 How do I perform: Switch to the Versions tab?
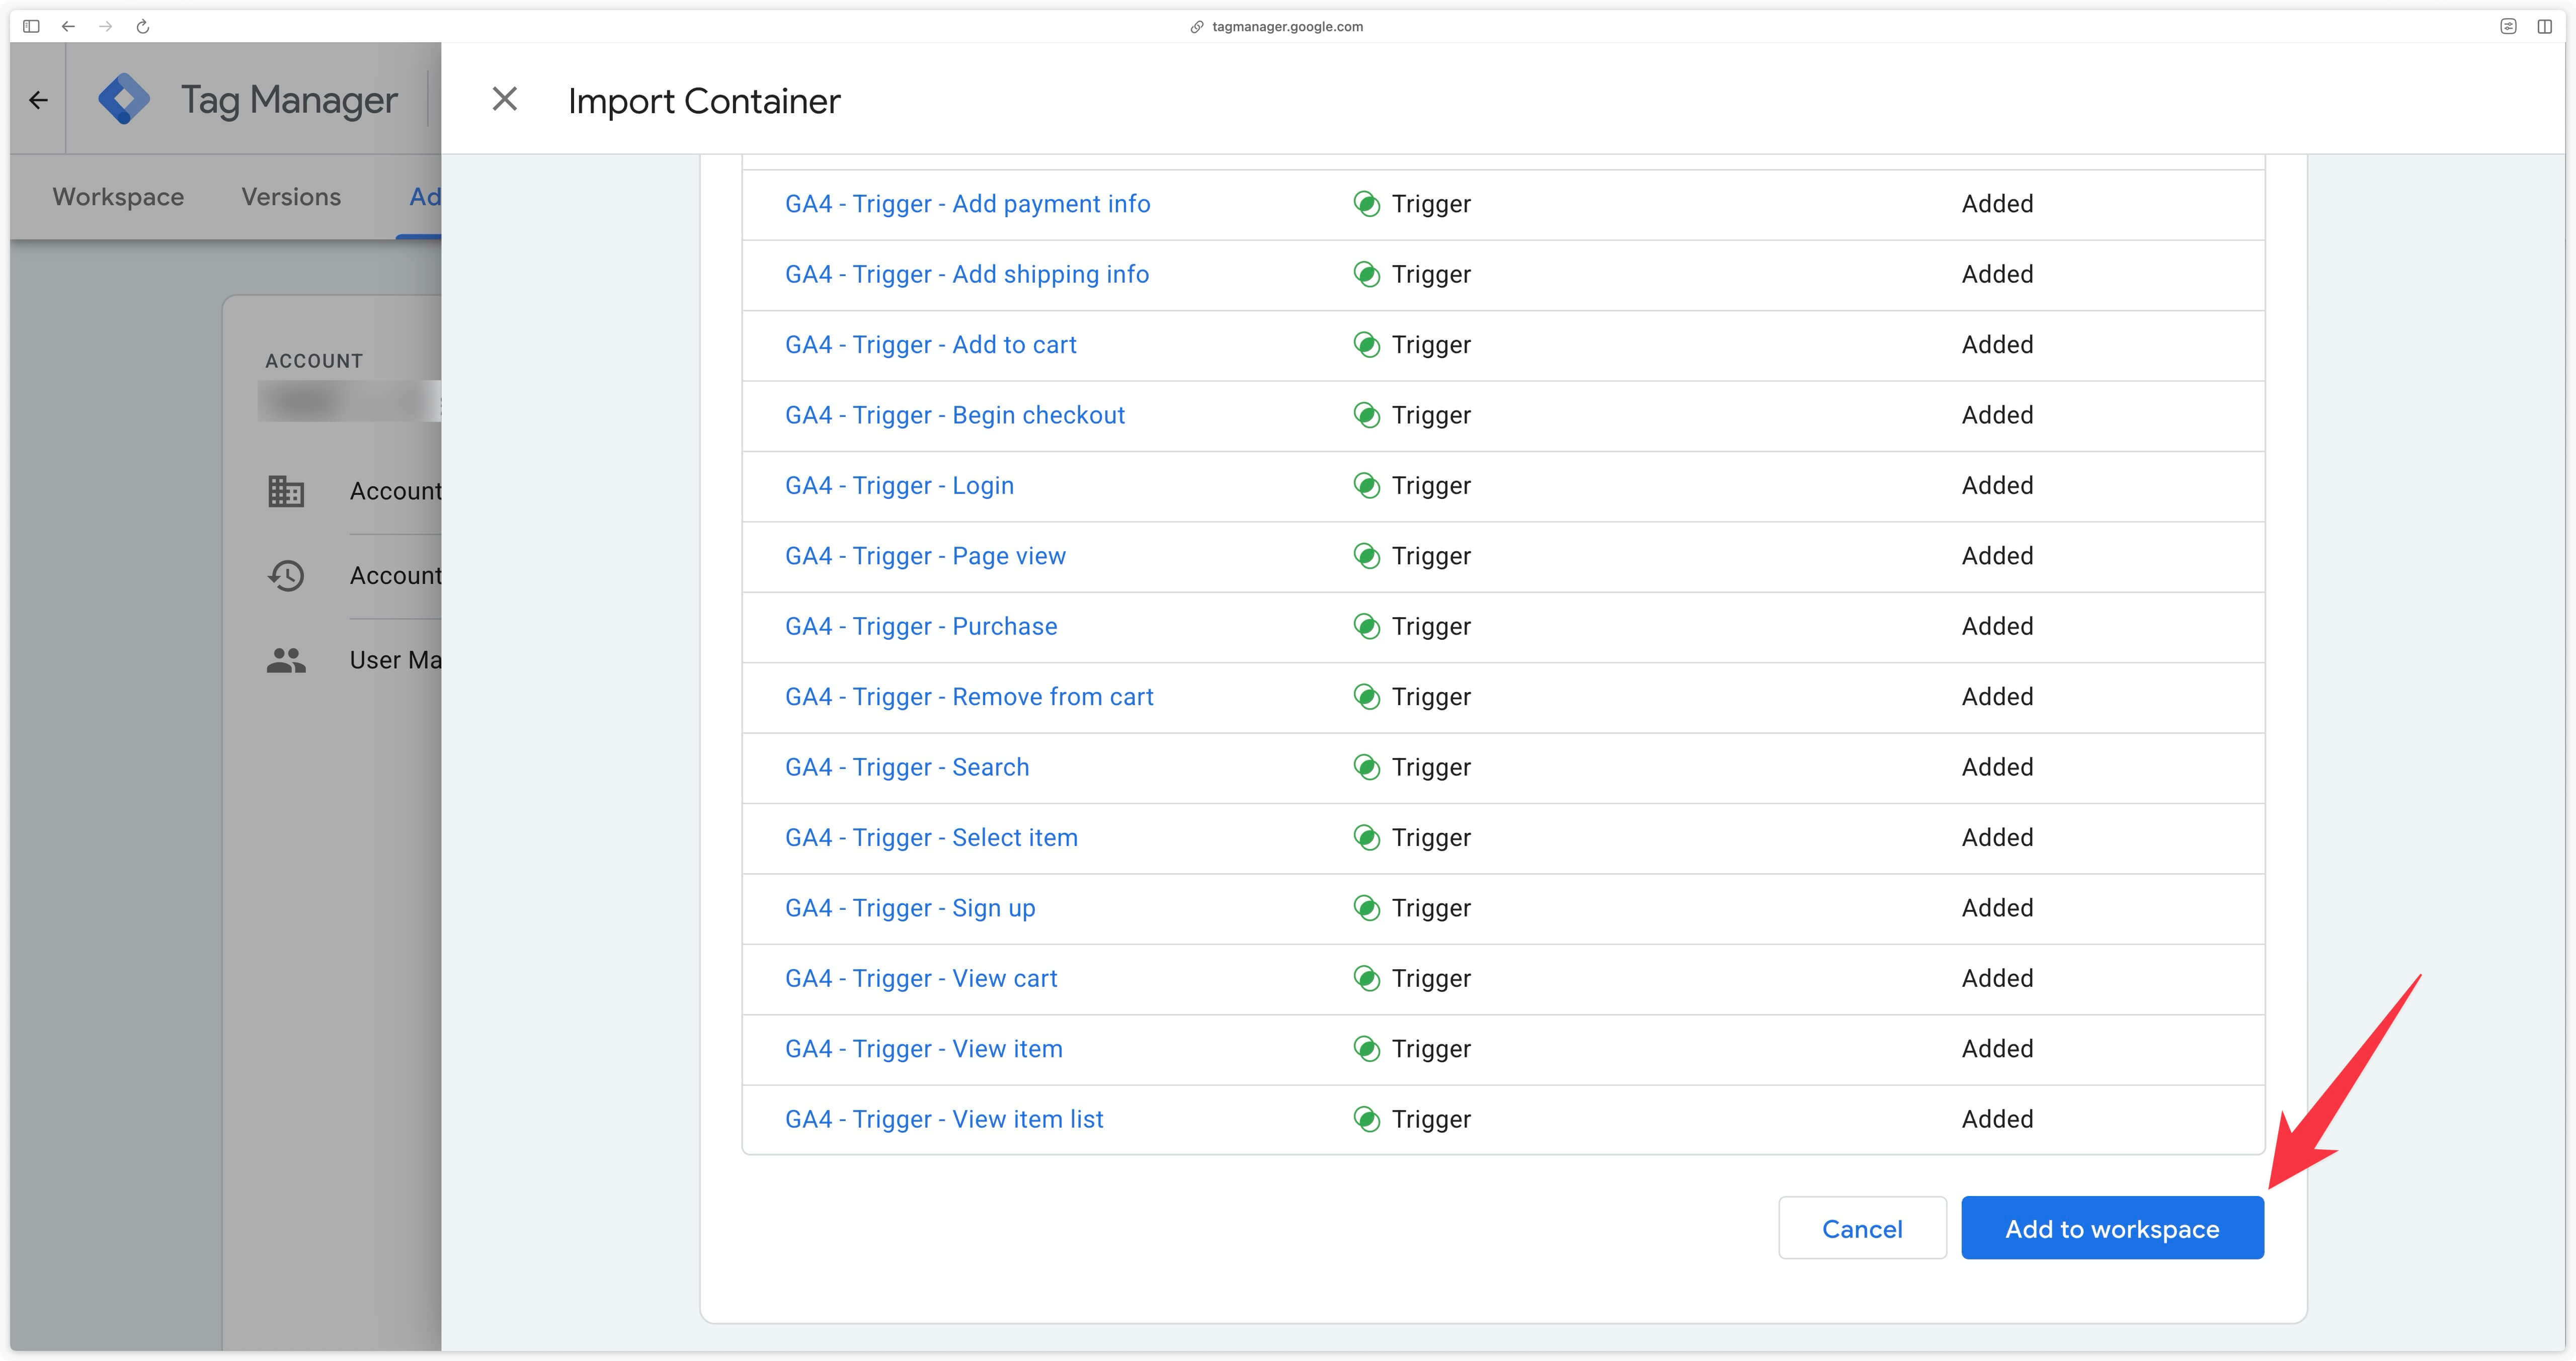pos(291,197)
